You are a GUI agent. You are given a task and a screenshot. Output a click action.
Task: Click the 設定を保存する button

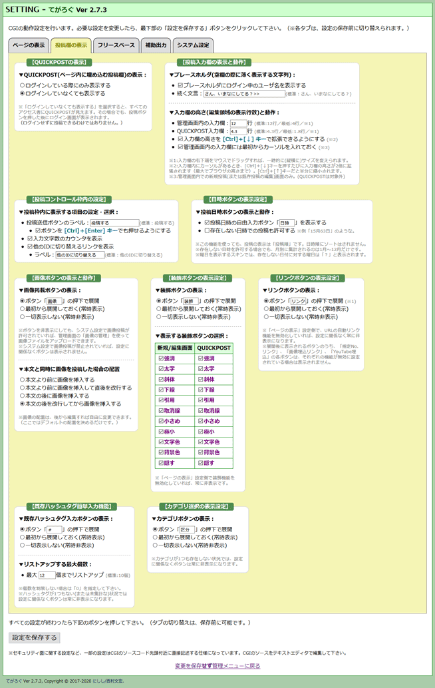(34, 637)
